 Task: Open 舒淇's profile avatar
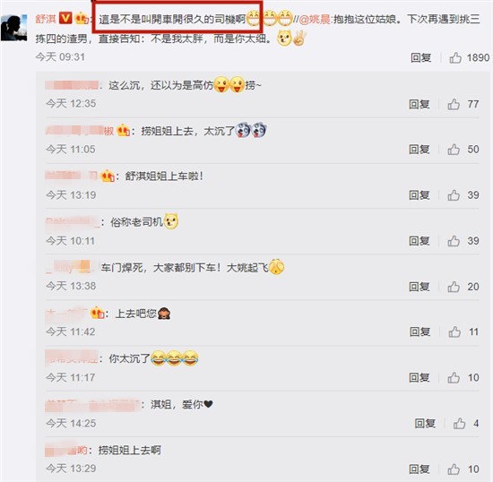(x=13, y=28)
